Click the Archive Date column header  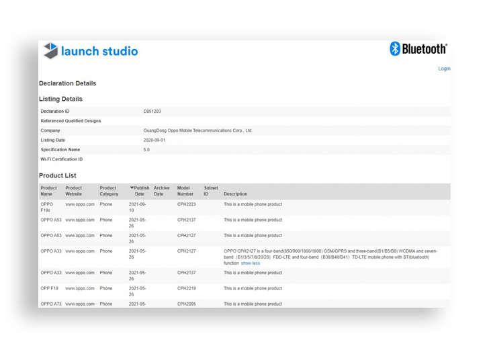point(161,191)
